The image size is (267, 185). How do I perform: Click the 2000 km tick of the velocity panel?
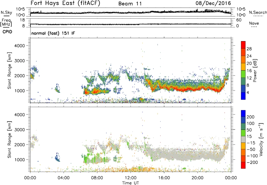(19, 145)
